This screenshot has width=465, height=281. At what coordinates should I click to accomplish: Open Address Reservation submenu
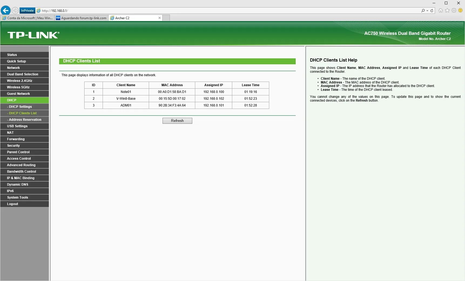coord(25,120)
